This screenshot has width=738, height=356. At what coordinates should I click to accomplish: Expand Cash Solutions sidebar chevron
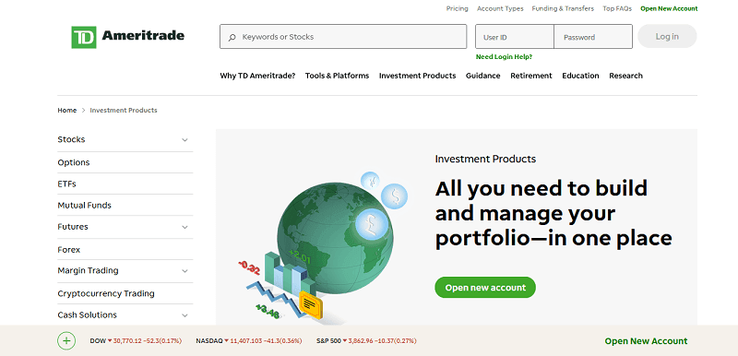coord(184,315)
